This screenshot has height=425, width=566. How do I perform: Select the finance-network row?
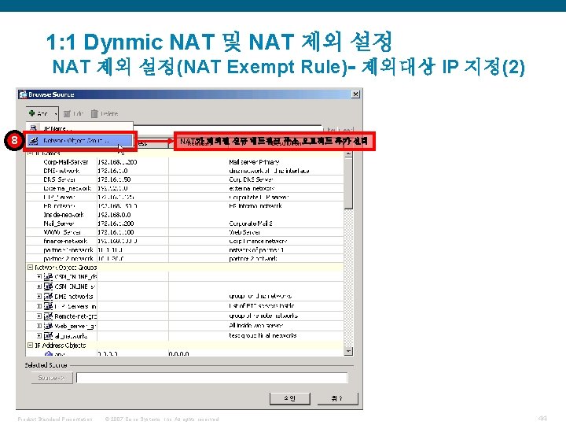click(185, 241)
